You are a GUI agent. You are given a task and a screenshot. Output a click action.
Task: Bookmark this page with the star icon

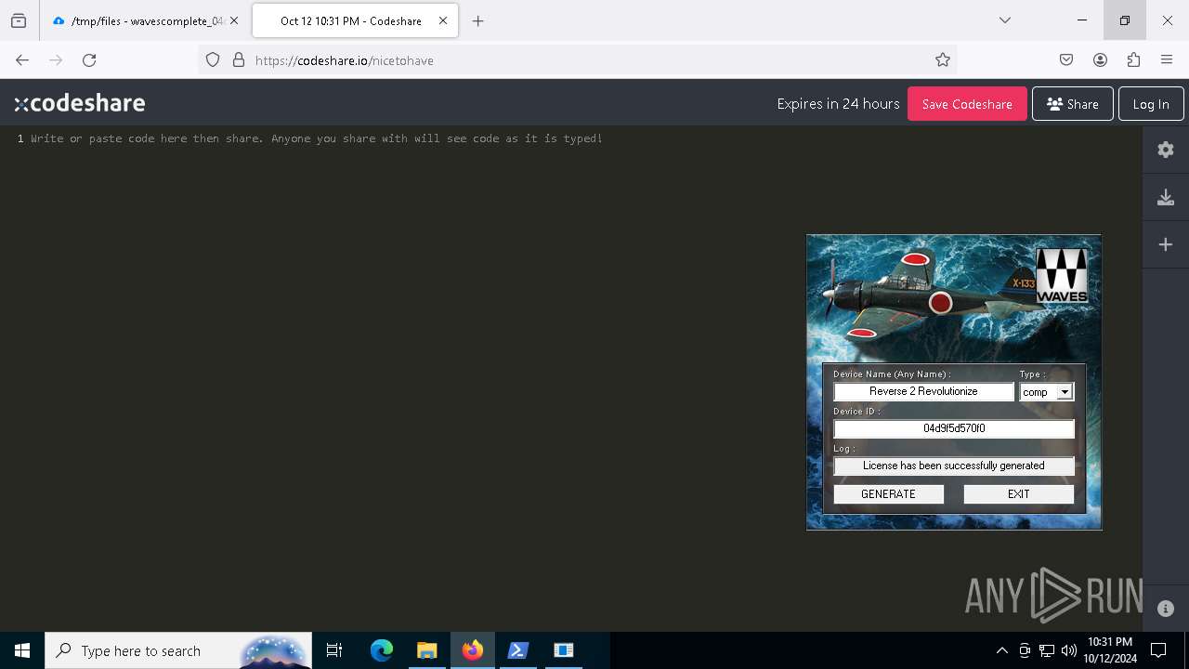[943, 60]
